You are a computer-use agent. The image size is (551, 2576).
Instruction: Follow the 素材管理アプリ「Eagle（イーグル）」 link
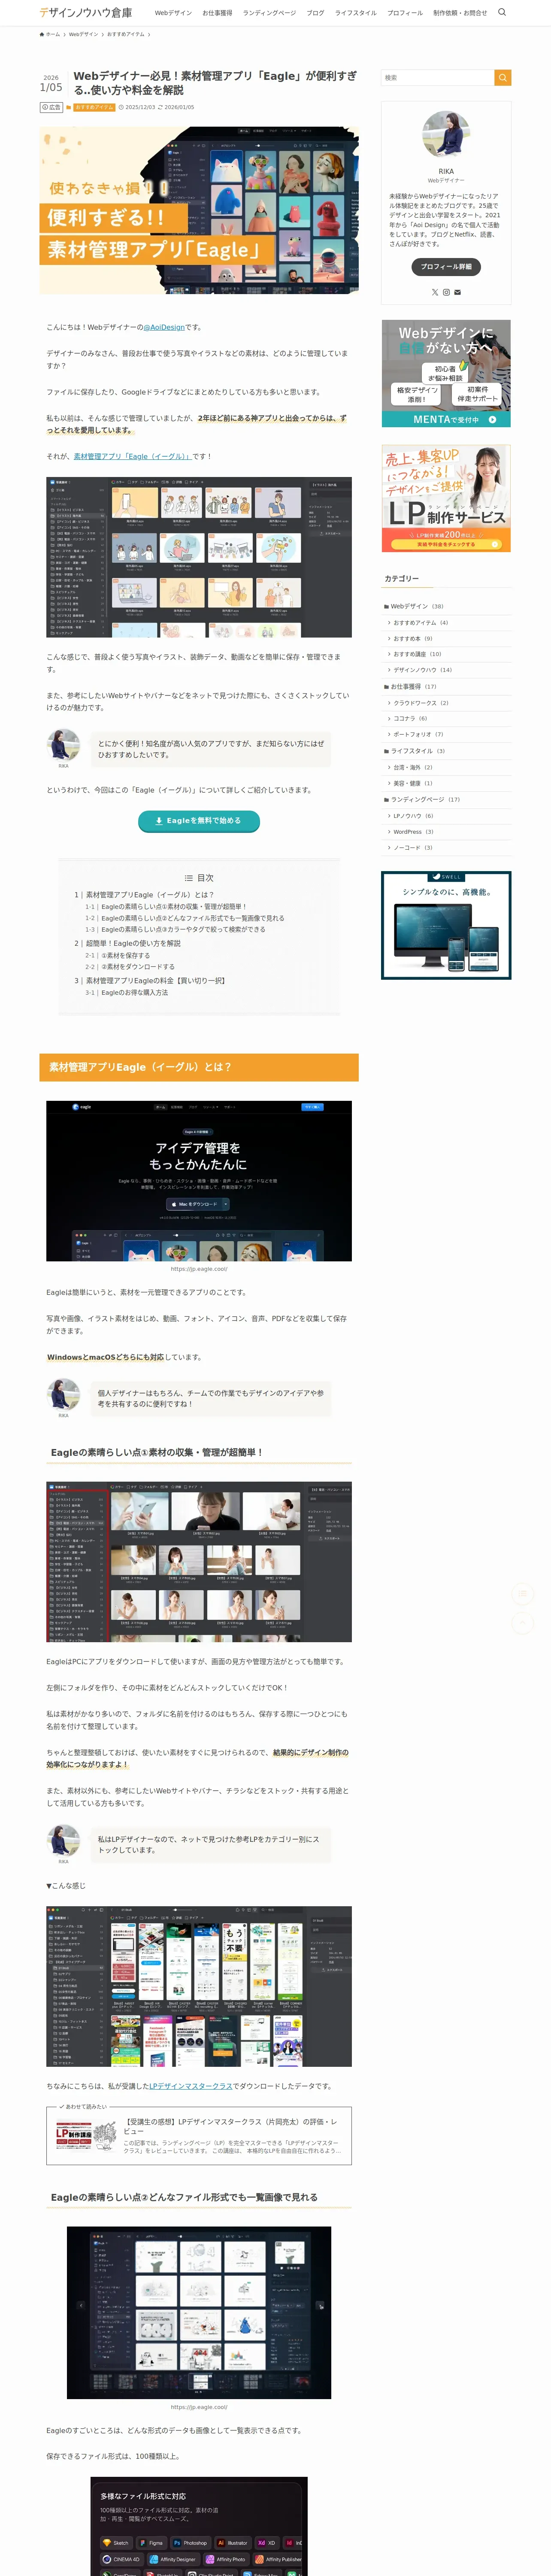(132, 456)
